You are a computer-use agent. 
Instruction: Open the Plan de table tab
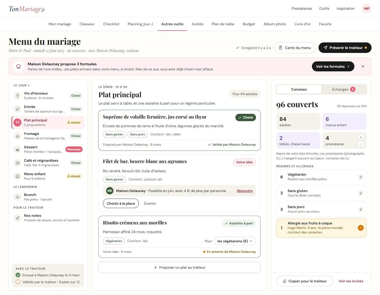point(223,24)
